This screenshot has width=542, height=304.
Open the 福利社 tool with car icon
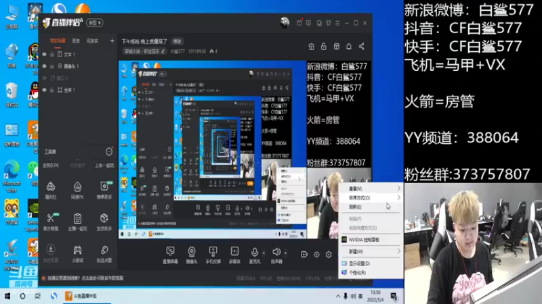(51, 191)
